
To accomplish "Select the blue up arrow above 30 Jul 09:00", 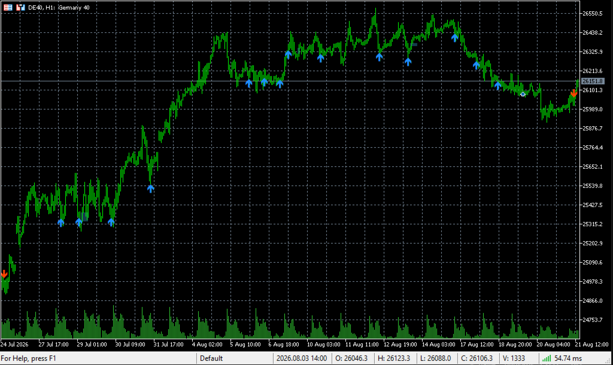I will [x=111, y=223].
